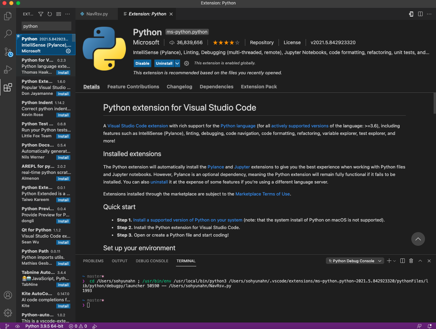Viewport: 436px width, 329px height.
Task: Install the Python Docstring extension by Nils Werner
Action: [63, 157]
